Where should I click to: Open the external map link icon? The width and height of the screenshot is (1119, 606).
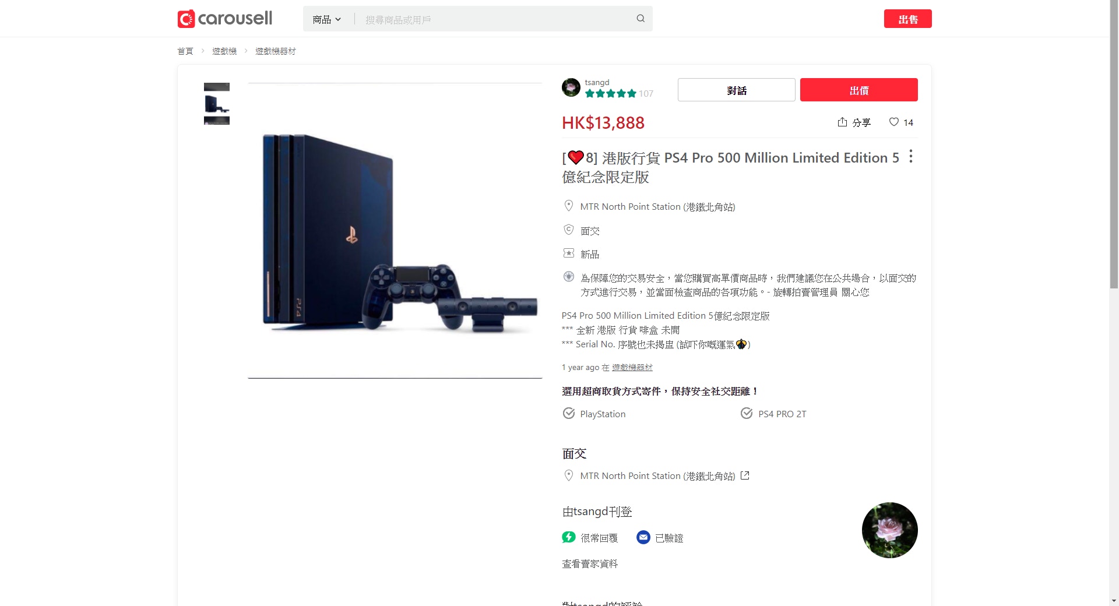click(745, 475)
